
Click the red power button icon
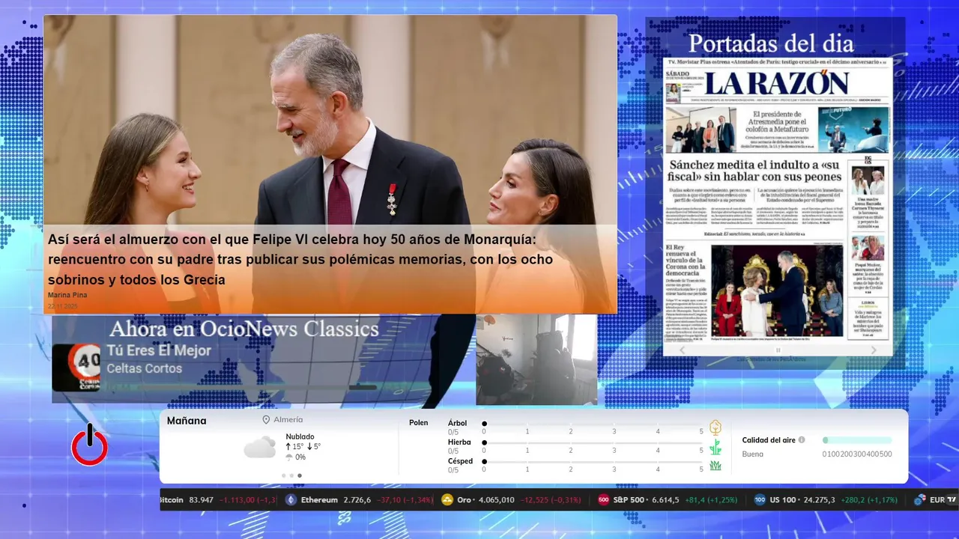point(89,445)
